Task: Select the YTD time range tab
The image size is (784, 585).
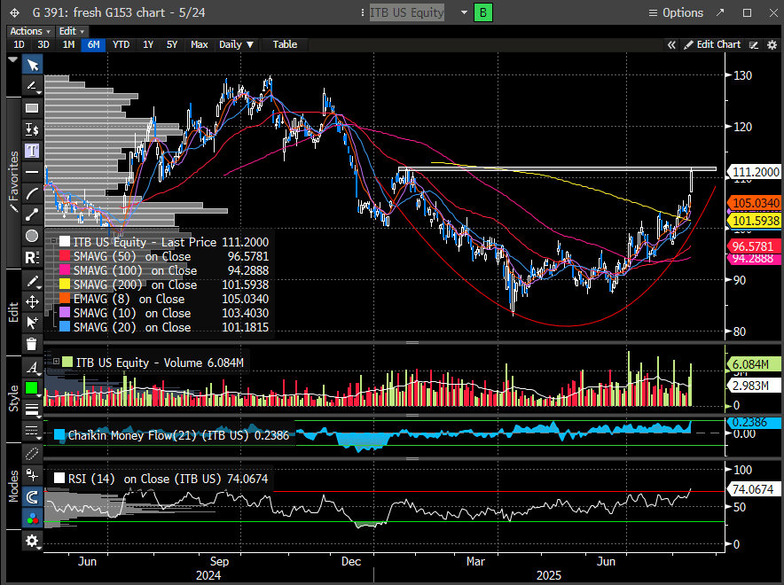Action: tap(121, 44)
